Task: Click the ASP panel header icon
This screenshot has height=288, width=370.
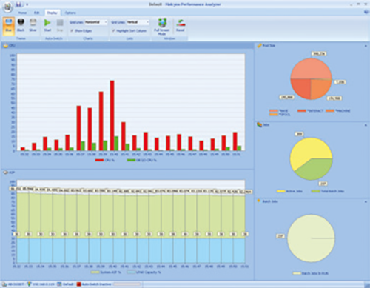Action: click(x=5, y=173)
